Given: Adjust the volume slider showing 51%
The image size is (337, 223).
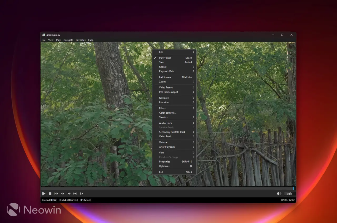Looking at the screenshot, I should tap(290, 193).
